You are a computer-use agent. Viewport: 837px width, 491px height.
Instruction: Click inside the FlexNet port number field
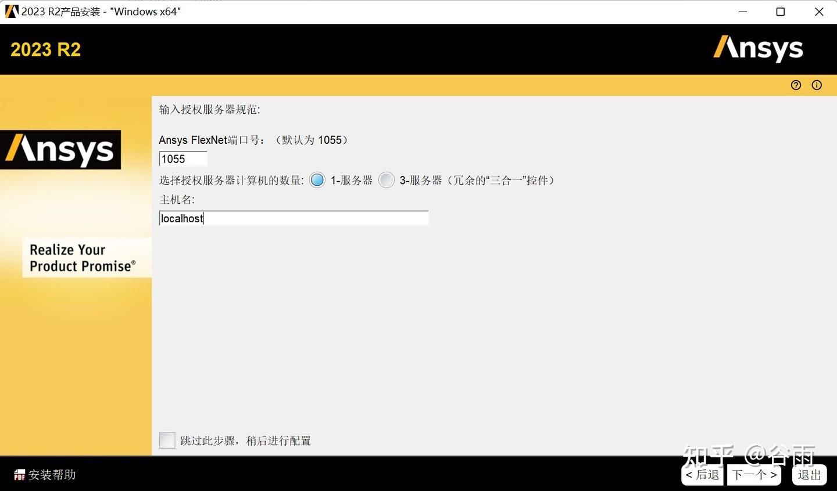coord(183,158)
